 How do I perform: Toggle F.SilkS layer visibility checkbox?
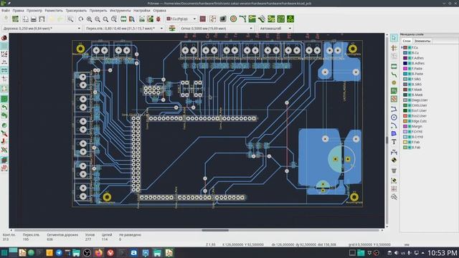pos(410,79)
